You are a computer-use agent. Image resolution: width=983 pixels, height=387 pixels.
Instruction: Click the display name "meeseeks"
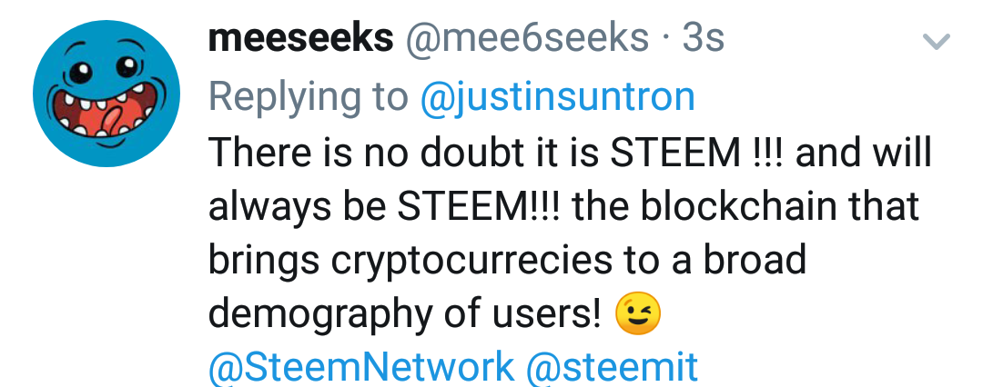click(301, 40)
